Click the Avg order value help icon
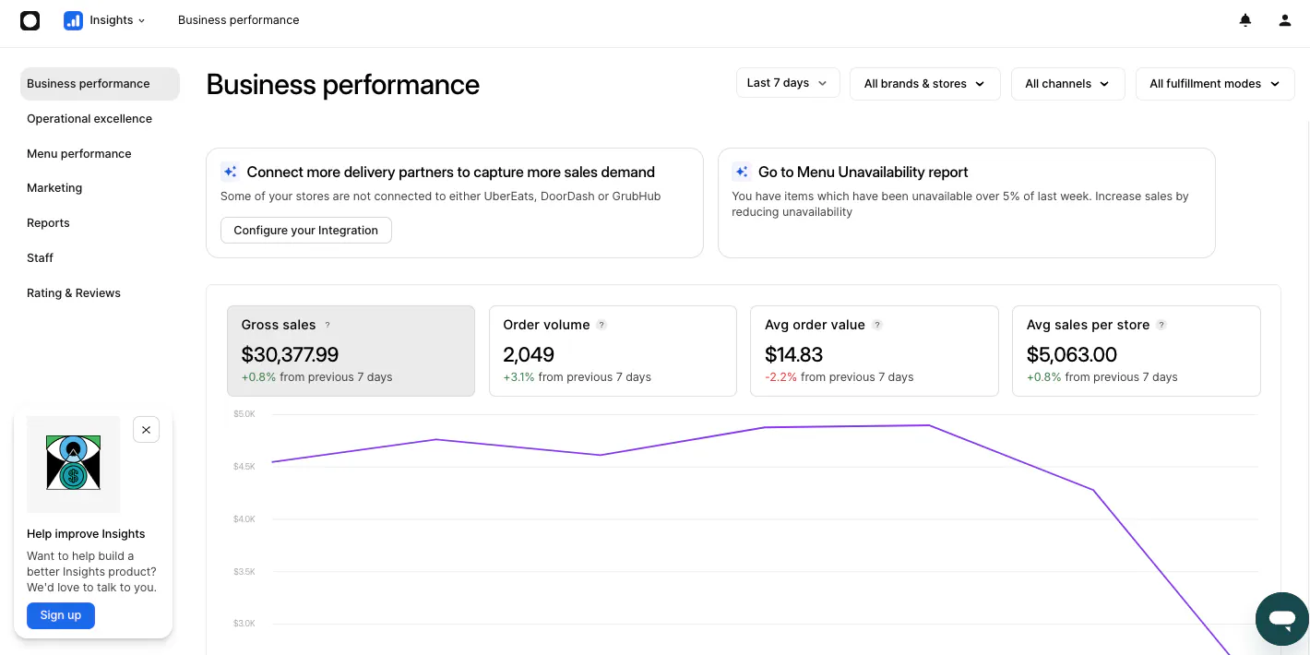This screenshot has width=1310, height=655. click(877, 325)
